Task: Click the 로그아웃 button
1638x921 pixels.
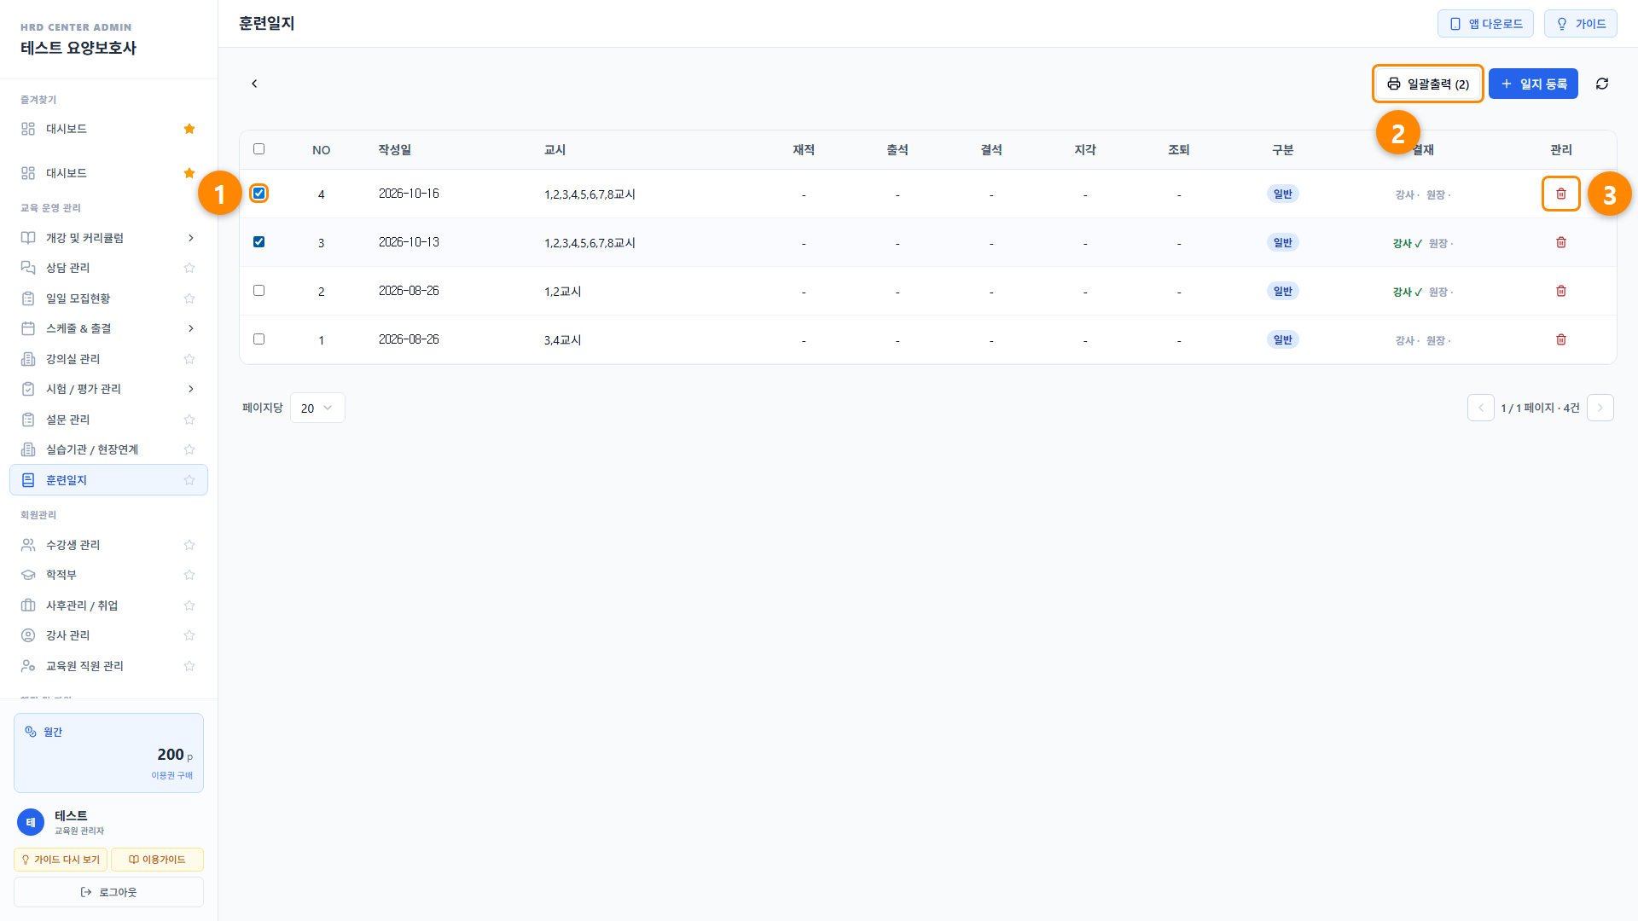Action: pyautogui.click(x=108, y=892)
